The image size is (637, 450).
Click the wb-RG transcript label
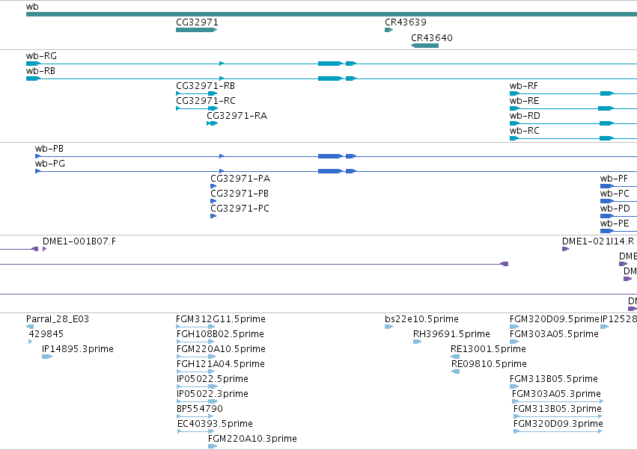tap(41, 56)
